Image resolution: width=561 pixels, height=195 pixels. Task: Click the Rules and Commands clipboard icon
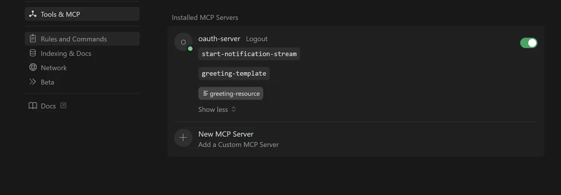[33, 39]
